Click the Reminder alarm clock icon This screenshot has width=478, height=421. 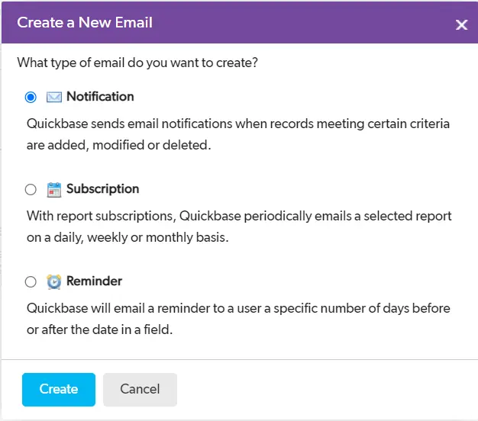click(x=54, y=281)
